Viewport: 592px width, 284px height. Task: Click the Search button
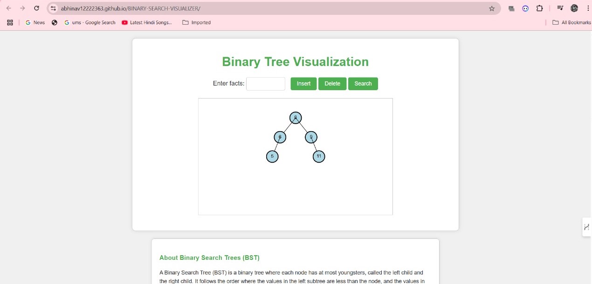point(363,84)
